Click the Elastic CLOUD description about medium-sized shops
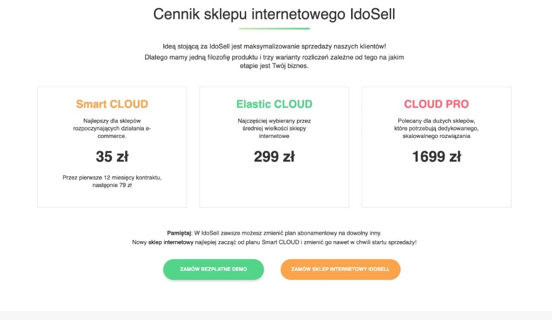552x320 pixels. [x=274, y=128]
